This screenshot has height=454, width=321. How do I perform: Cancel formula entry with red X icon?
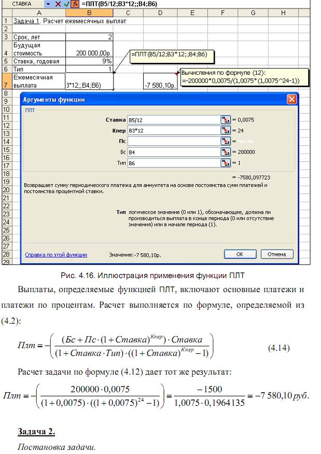[x=58, y=4]
